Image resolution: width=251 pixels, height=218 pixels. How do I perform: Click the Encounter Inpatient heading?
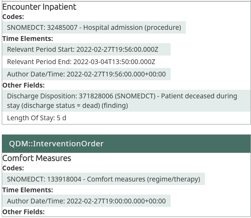pyautogui.click(x=39, y=7)
